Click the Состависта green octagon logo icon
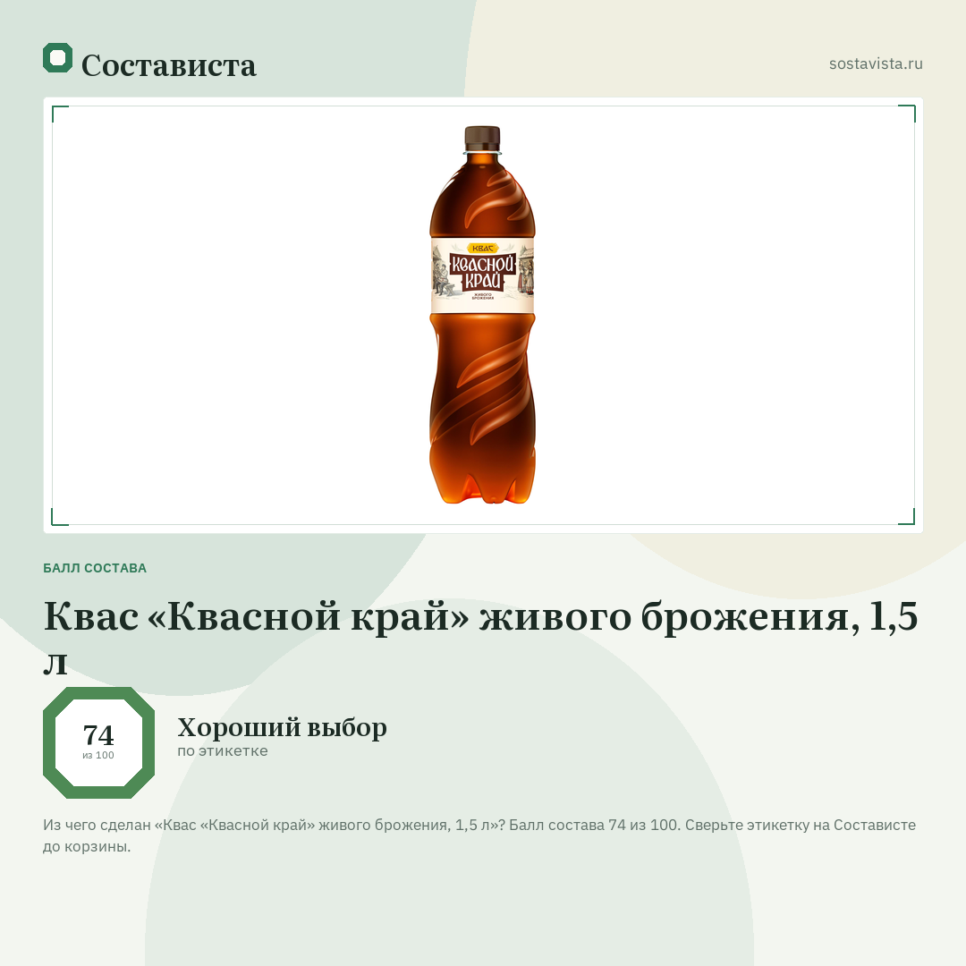This screenshot has width=966, height=966. [x=57, y=58]
